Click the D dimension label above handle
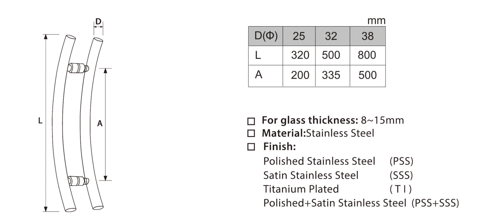Screen dimensions: 480x218 coord(98,21)
